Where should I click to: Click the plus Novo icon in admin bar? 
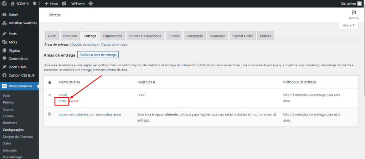46,4
